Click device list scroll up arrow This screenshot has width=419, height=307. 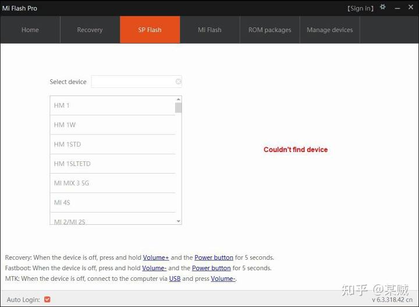pyautogui.click(x=179, y=99)
